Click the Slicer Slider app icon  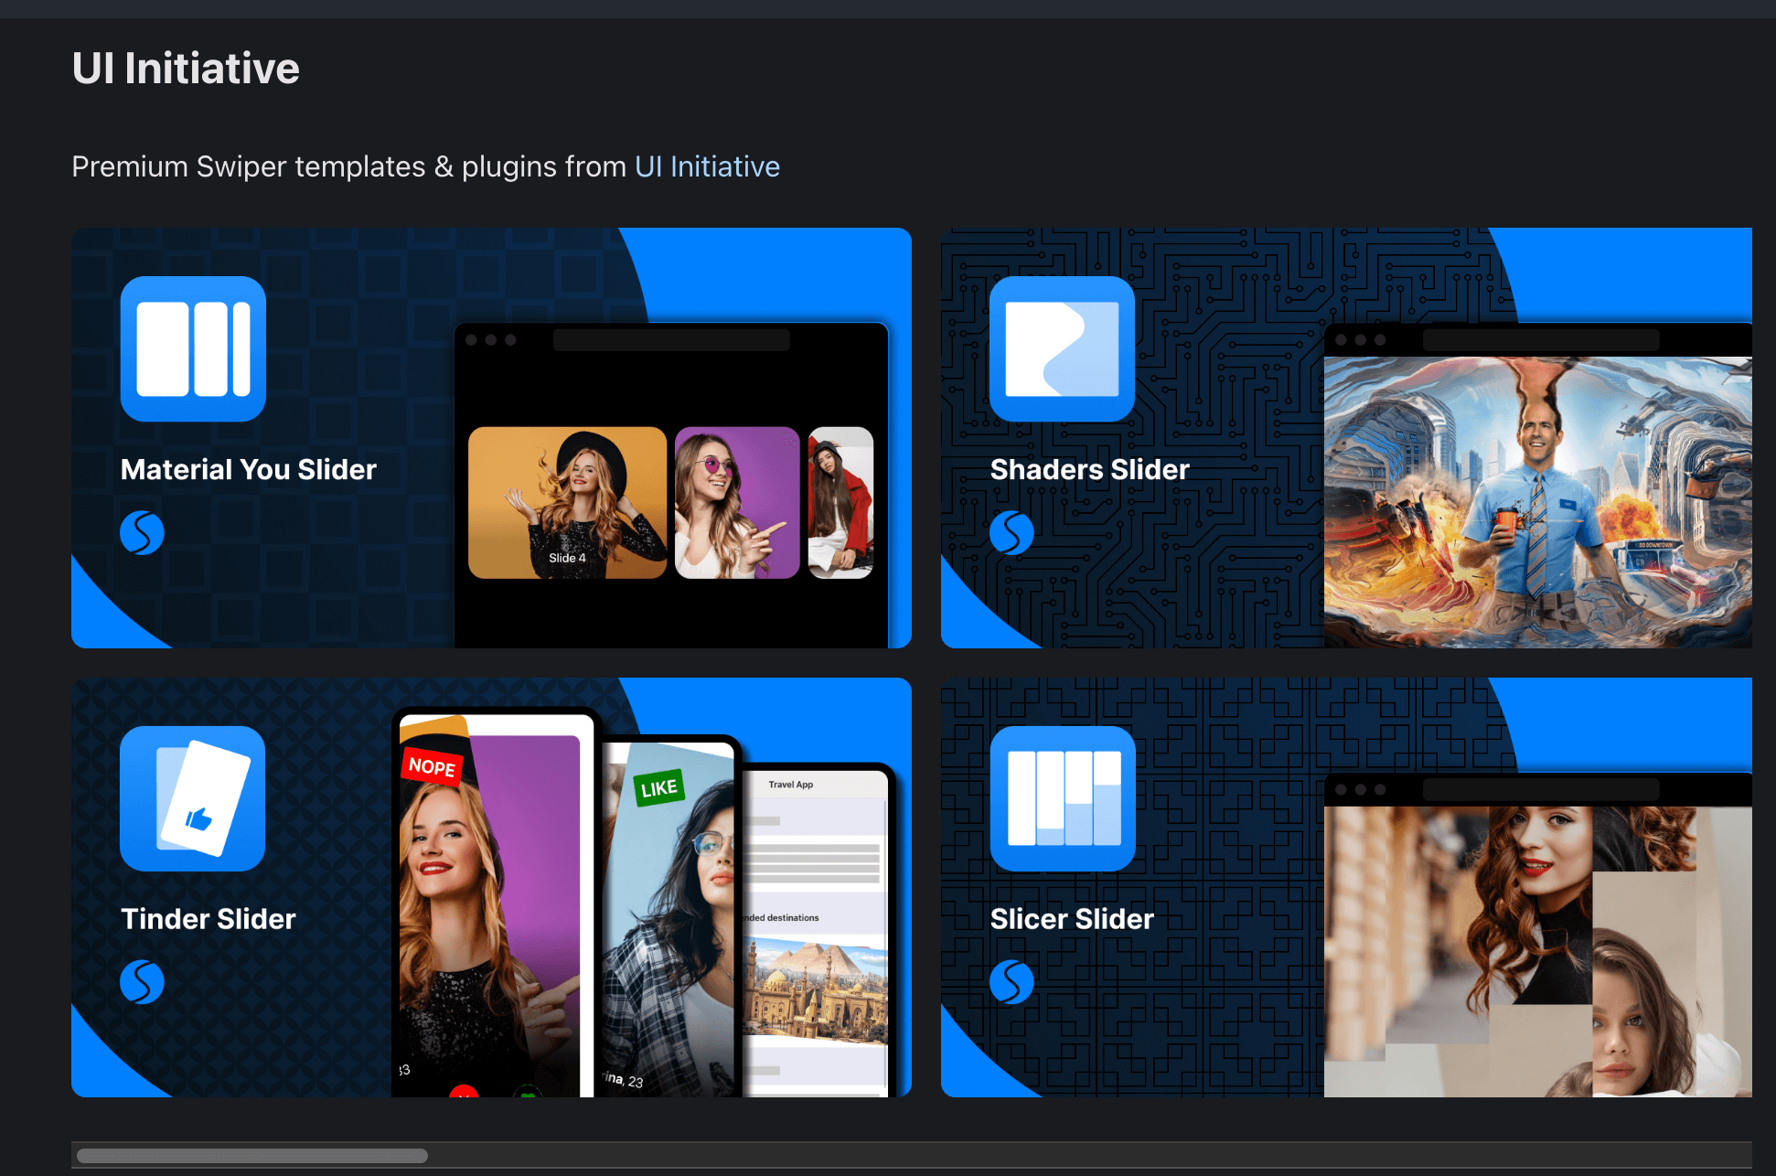pyautogui.click(x=1062, y=798)
